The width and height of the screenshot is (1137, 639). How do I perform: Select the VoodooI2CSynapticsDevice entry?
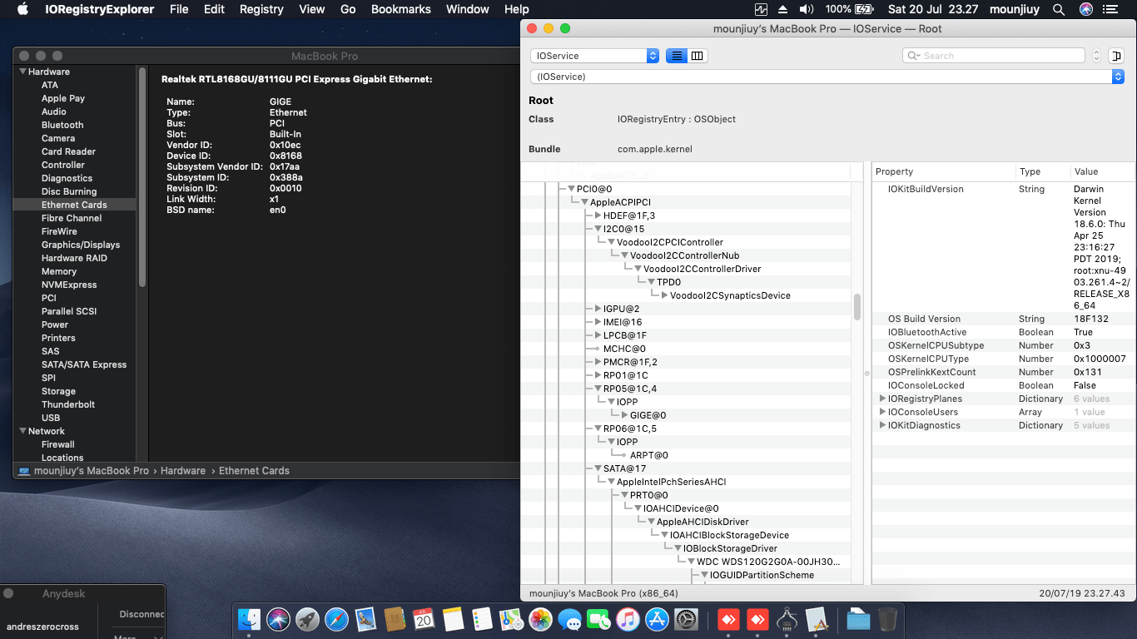point(730,295)
